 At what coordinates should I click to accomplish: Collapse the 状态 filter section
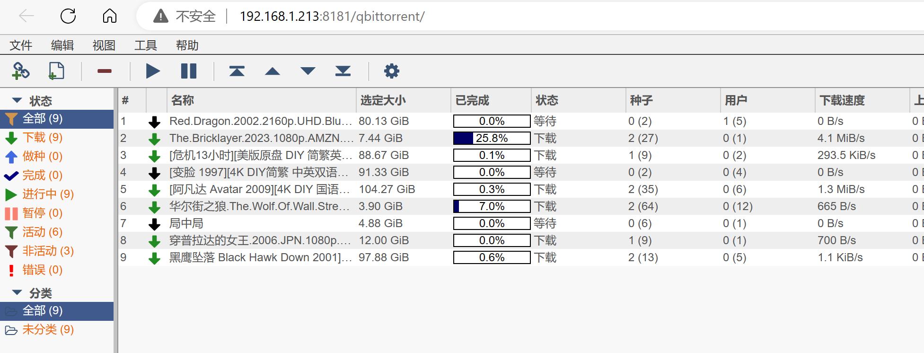(17, 100)
